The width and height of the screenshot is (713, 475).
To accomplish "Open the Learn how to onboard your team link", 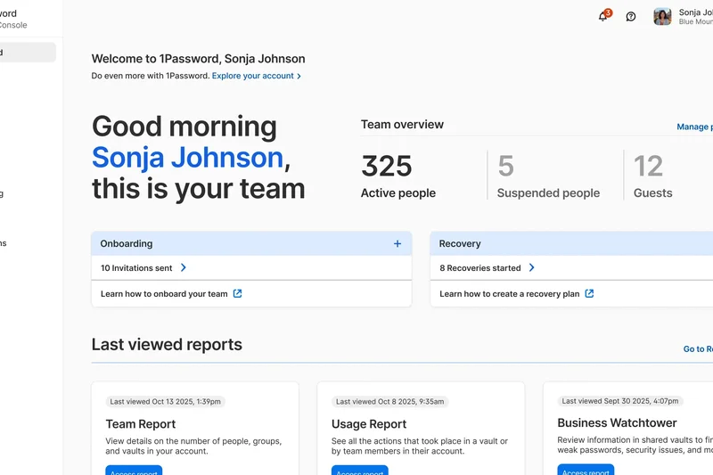I will [164, 293].
